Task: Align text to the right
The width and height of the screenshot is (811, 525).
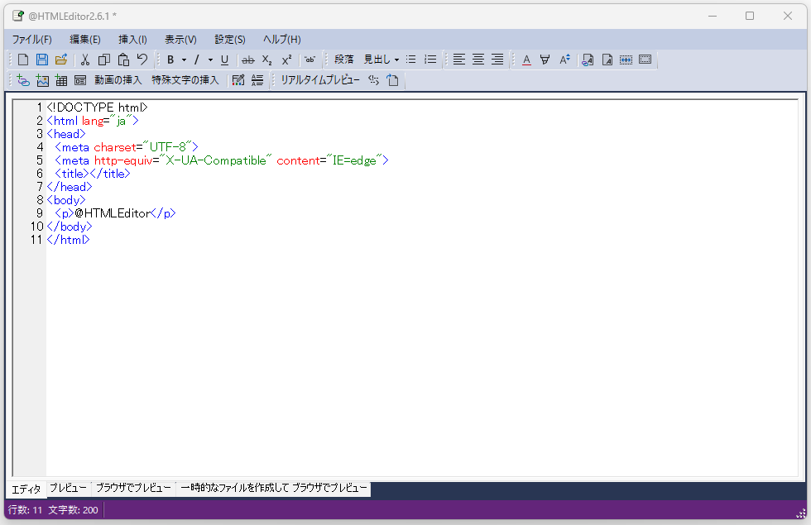Action: pyautogui.click(x=497, y=60)
